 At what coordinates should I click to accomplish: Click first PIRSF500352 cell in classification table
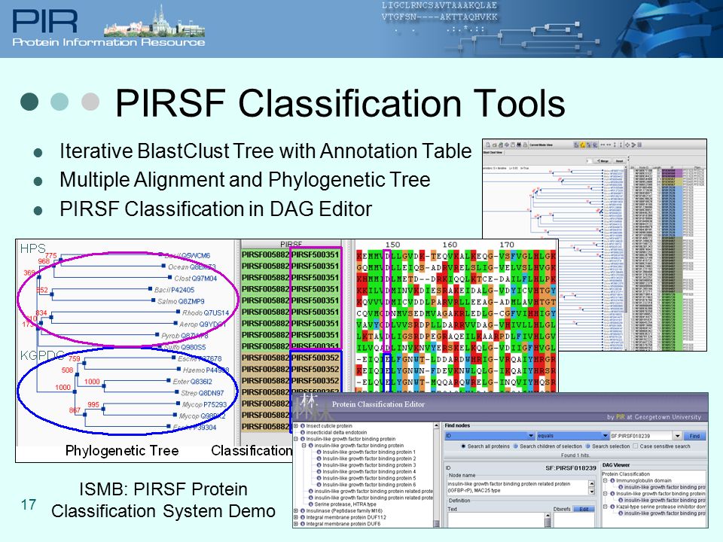tap(316, 358)
